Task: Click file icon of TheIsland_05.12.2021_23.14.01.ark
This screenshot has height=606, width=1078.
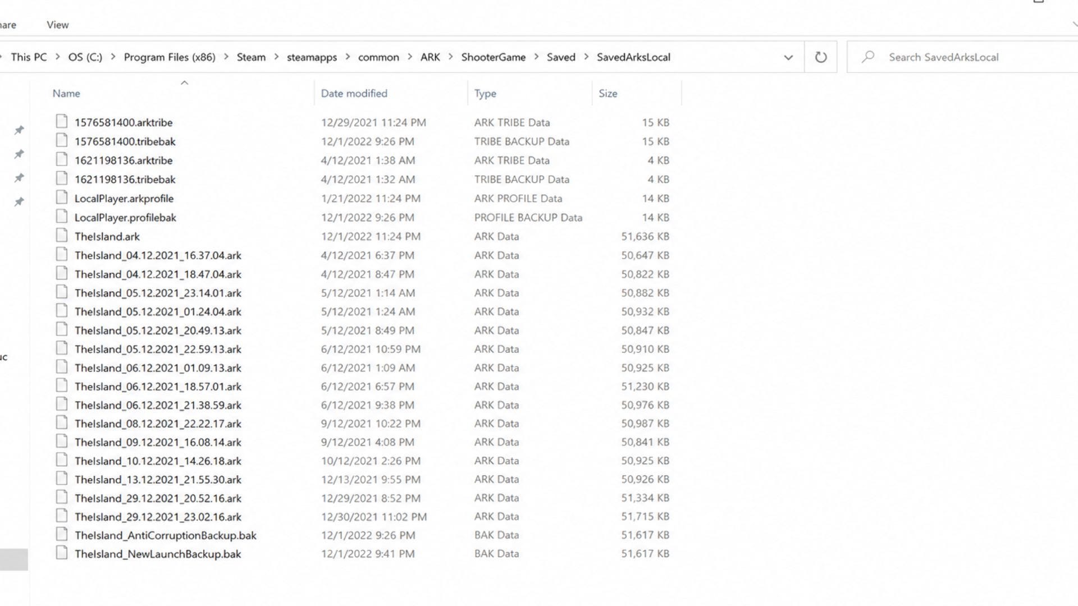Action: [62, 292]
